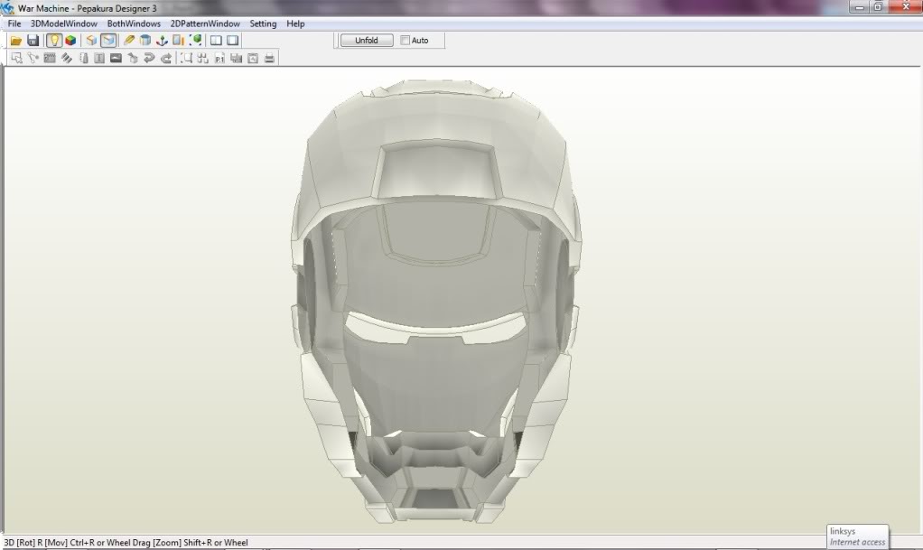This screenshot has height=550, width=923.
Task: Click the print preview page icon
Action: 253,58
